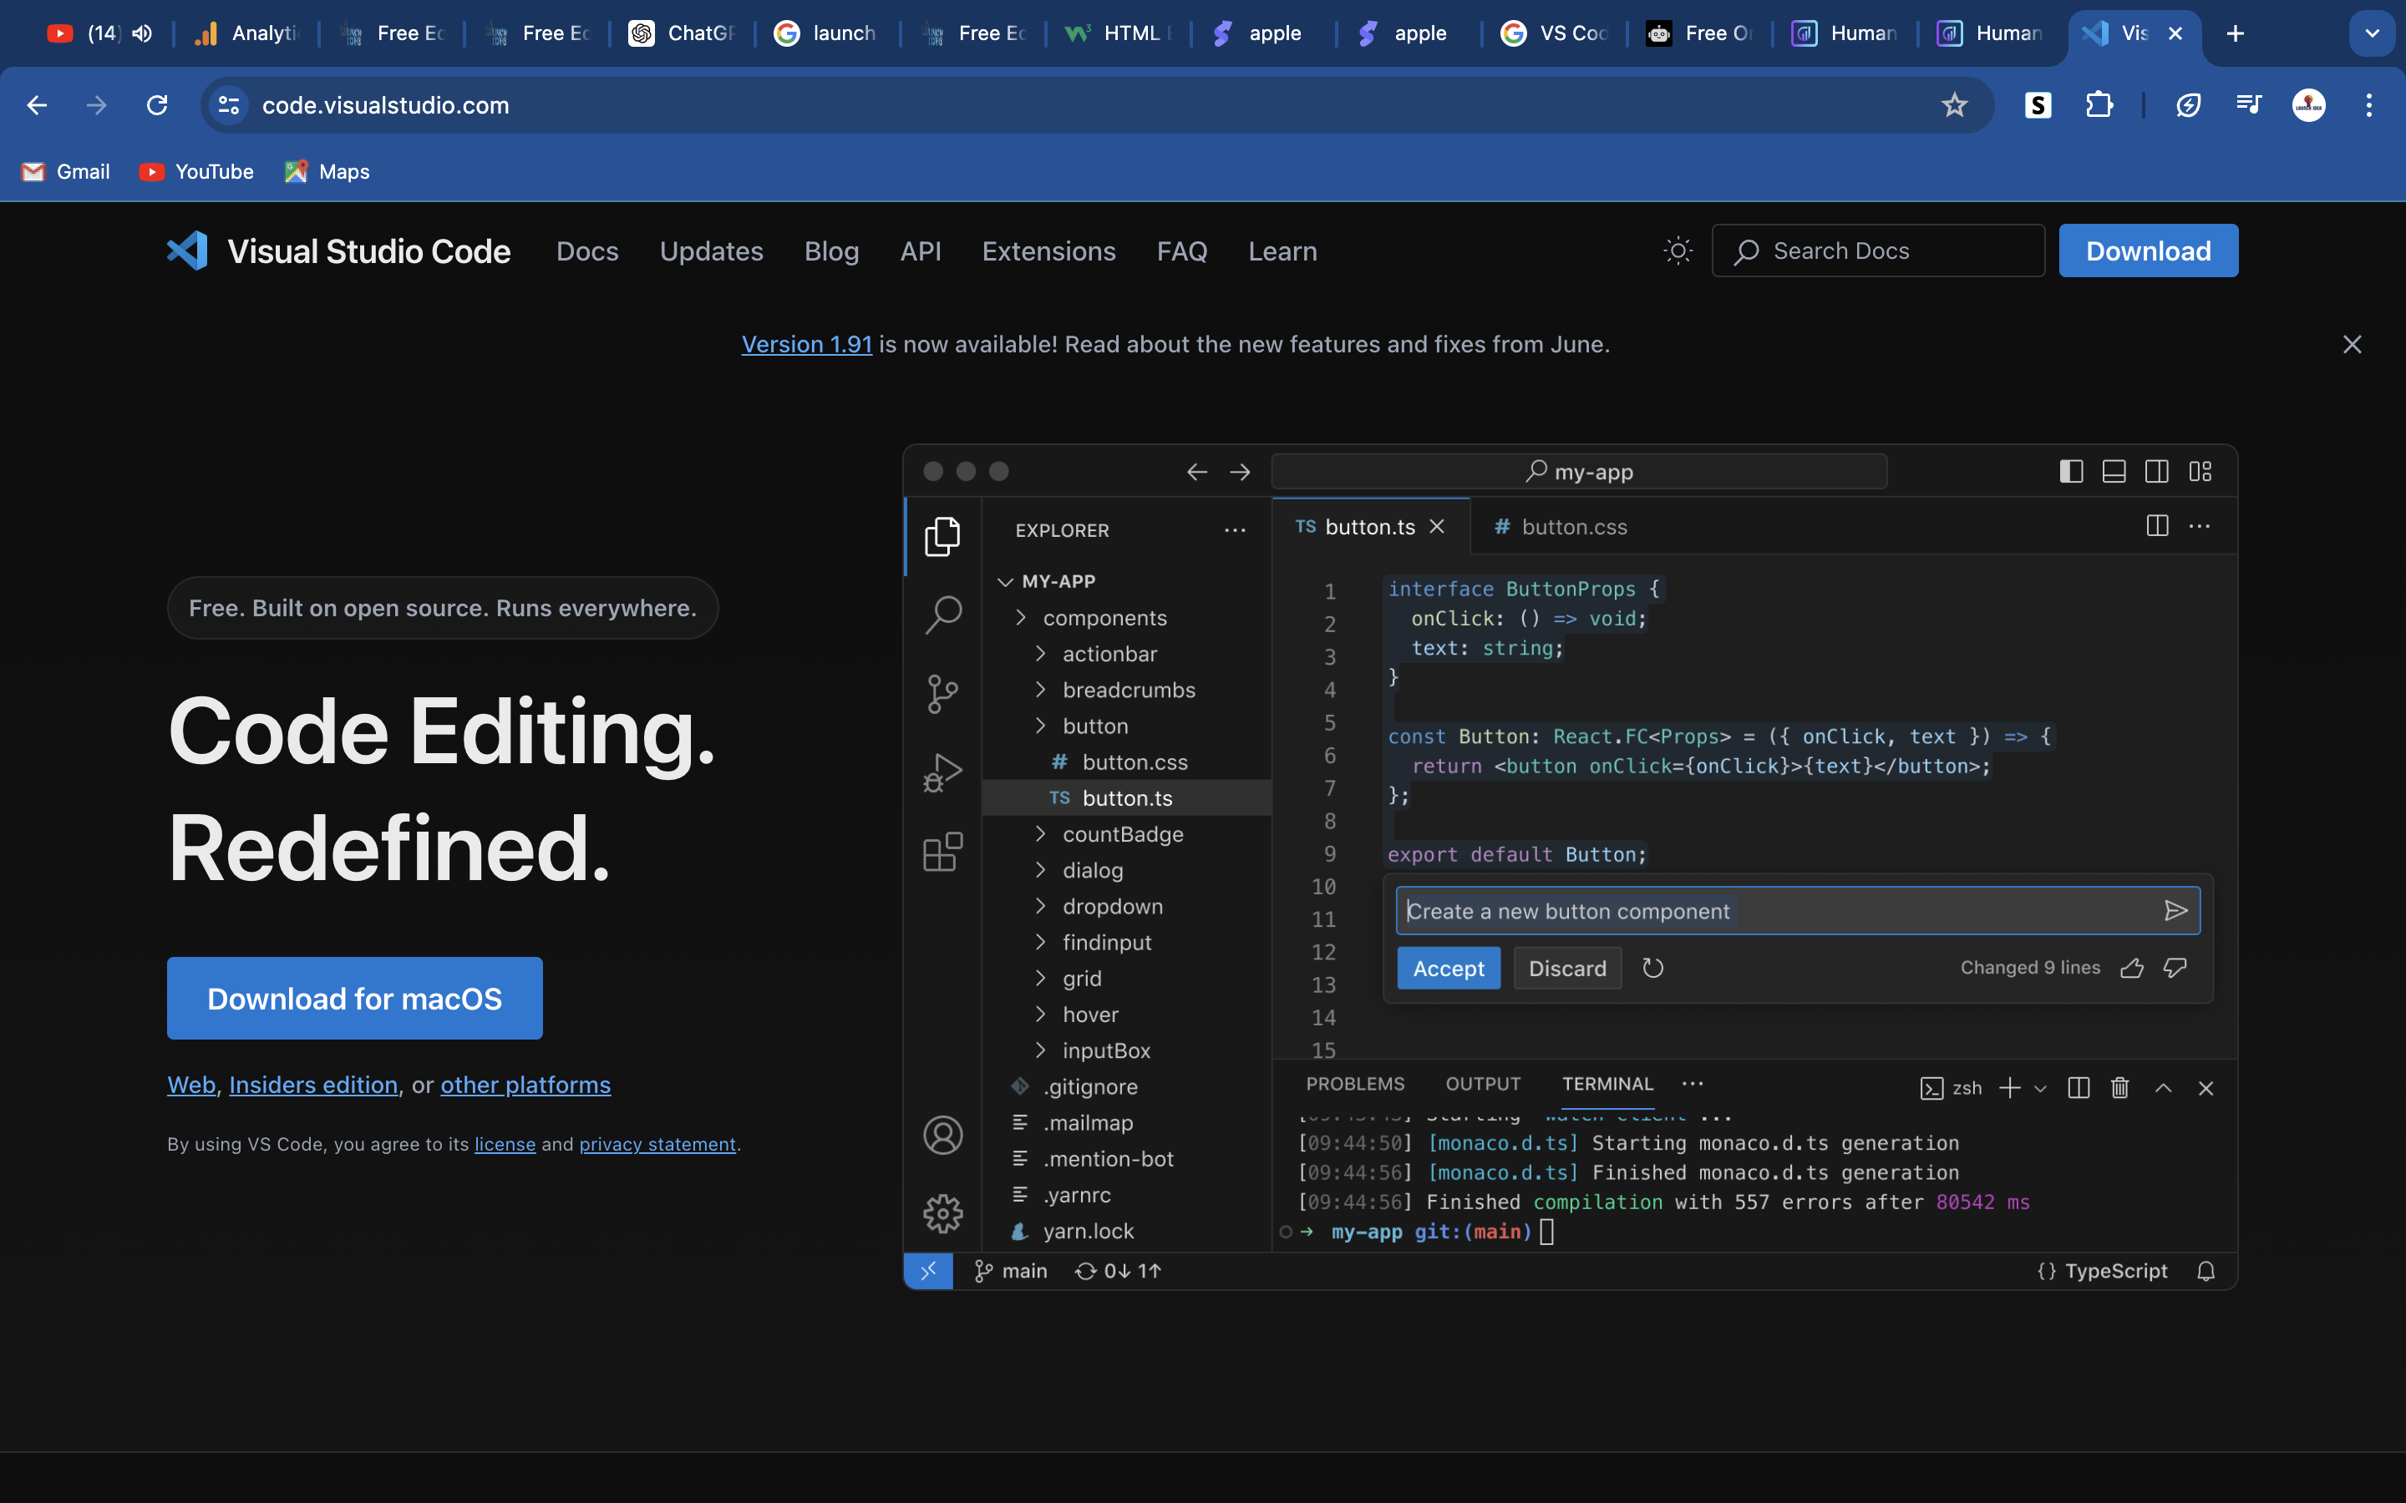Viewport: 2406px width, 1503px height.
Task: Open the FAQ nav item
Action: [1182, 251]
